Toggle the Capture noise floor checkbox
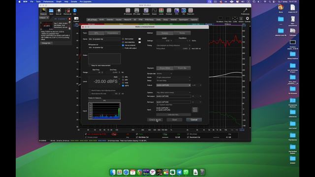 pyautogui.click(x=157, y=105)
